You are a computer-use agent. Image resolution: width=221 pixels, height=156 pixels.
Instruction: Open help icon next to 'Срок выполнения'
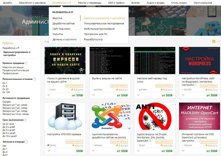25,120
